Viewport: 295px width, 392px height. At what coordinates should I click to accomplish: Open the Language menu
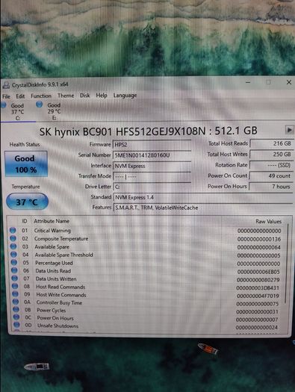(125, 96)
